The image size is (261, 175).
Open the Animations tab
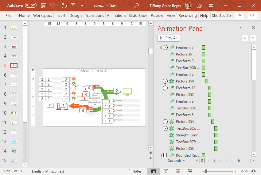click(x=116, y=15)
